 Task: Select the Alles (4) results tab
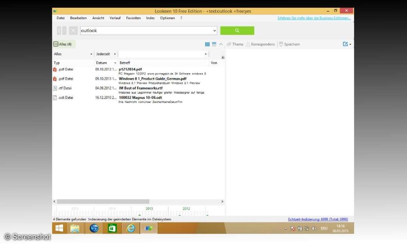pyautogui.click(x=64, y=44)
